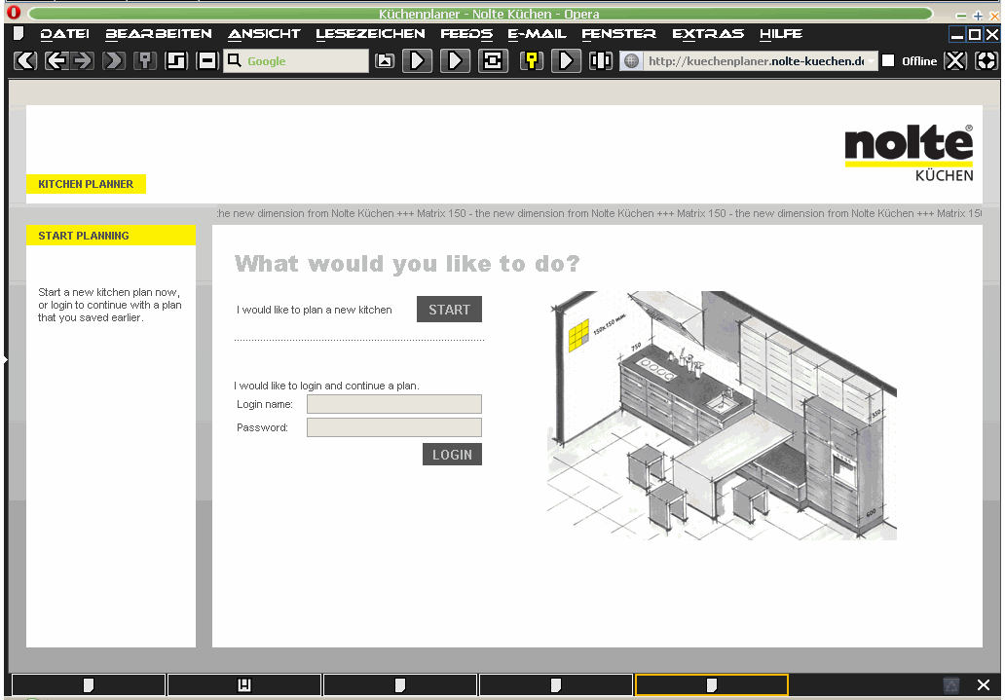The height and width of the screenshot is (700, 1005).
Task: Click into the Login name field
Action: [x=393, y=404]
